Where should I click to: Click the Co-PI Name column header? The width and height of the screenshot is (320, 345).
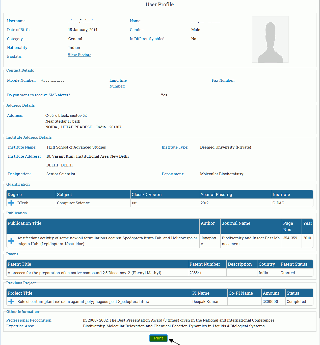tap(241, 293)
